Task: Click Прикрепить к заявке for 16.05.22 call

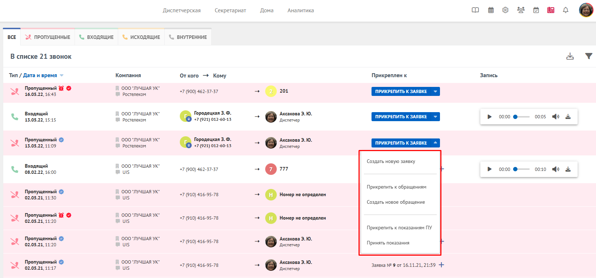Action: (401, 92)
